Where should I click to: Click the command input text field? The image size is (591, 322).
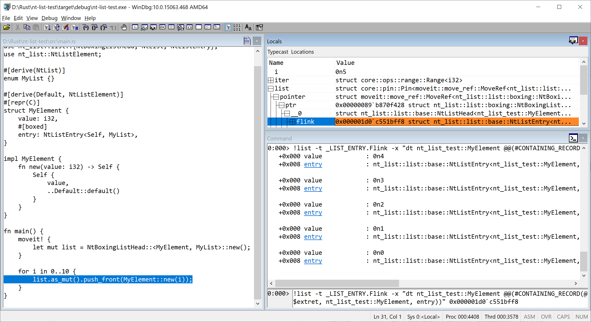pyautogui.click(x=438, y=298)
